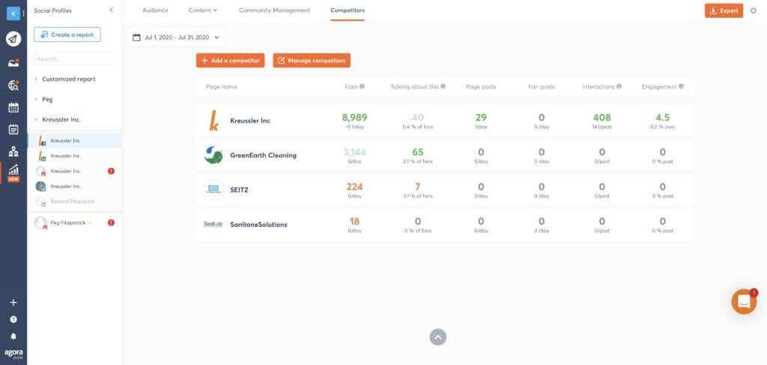Click the SEITZ logo
This screenshot has width=767, height=365.
[213, 189]
